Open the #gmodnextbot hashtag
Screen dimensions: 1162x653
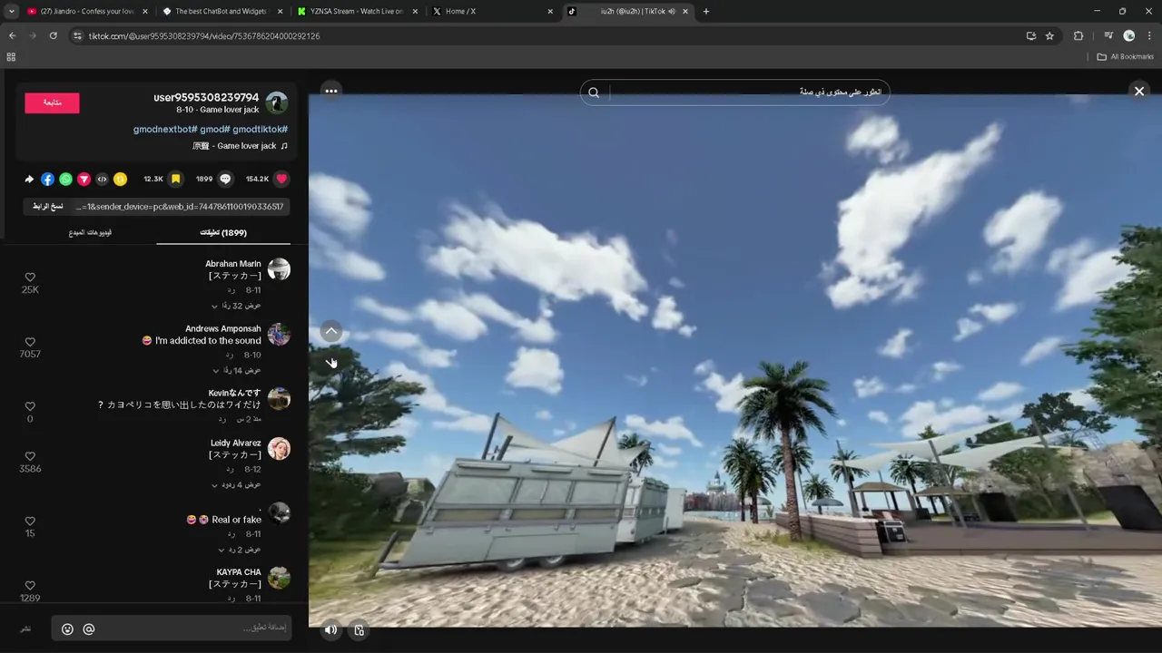(165, 130)
